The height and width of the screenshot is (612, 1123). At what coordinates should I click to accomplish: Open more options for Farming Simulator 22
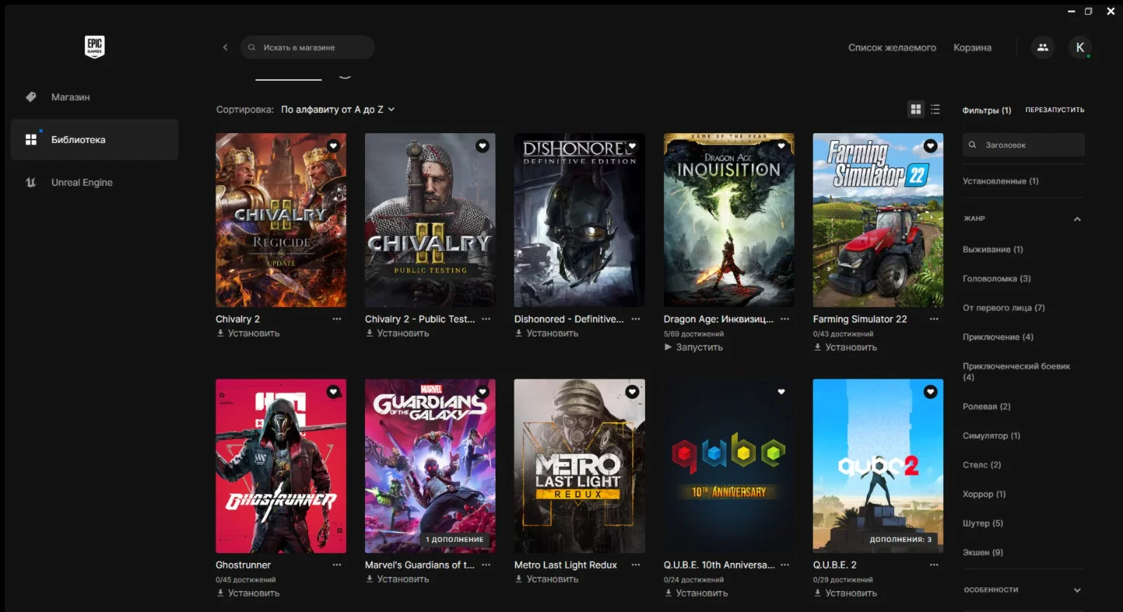(x=934, y=319)
